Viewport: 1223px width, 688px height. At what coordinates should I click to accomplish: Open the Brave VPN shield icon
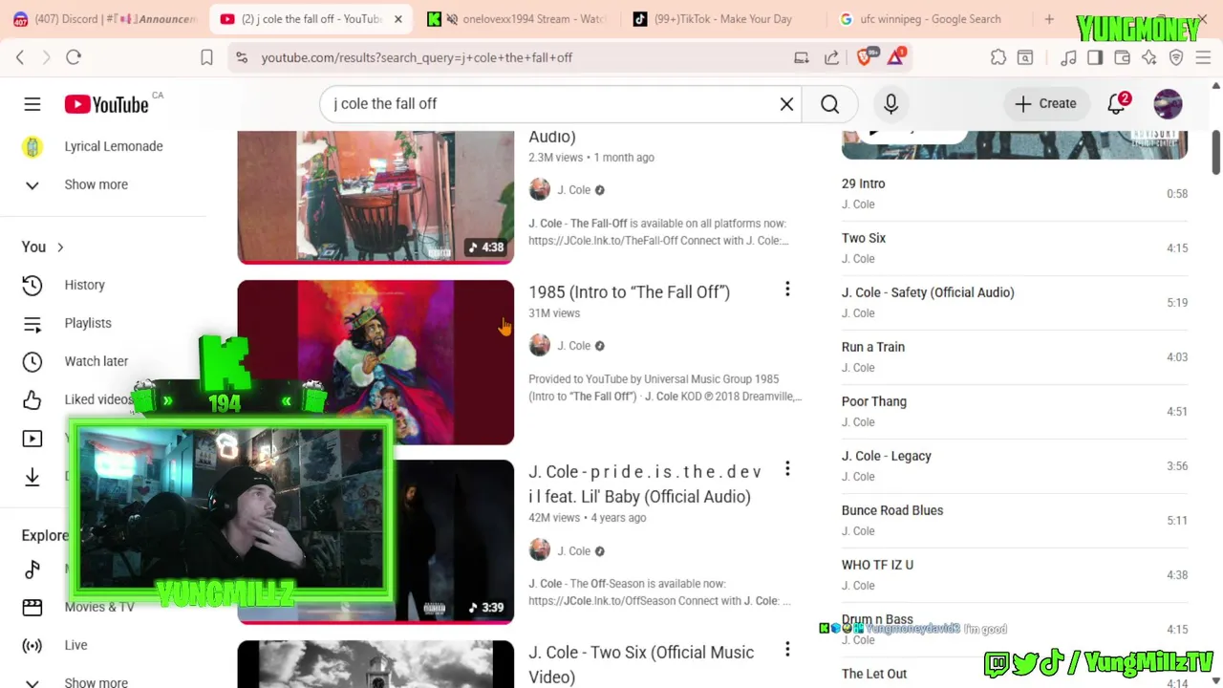(x=1176, y=57)
